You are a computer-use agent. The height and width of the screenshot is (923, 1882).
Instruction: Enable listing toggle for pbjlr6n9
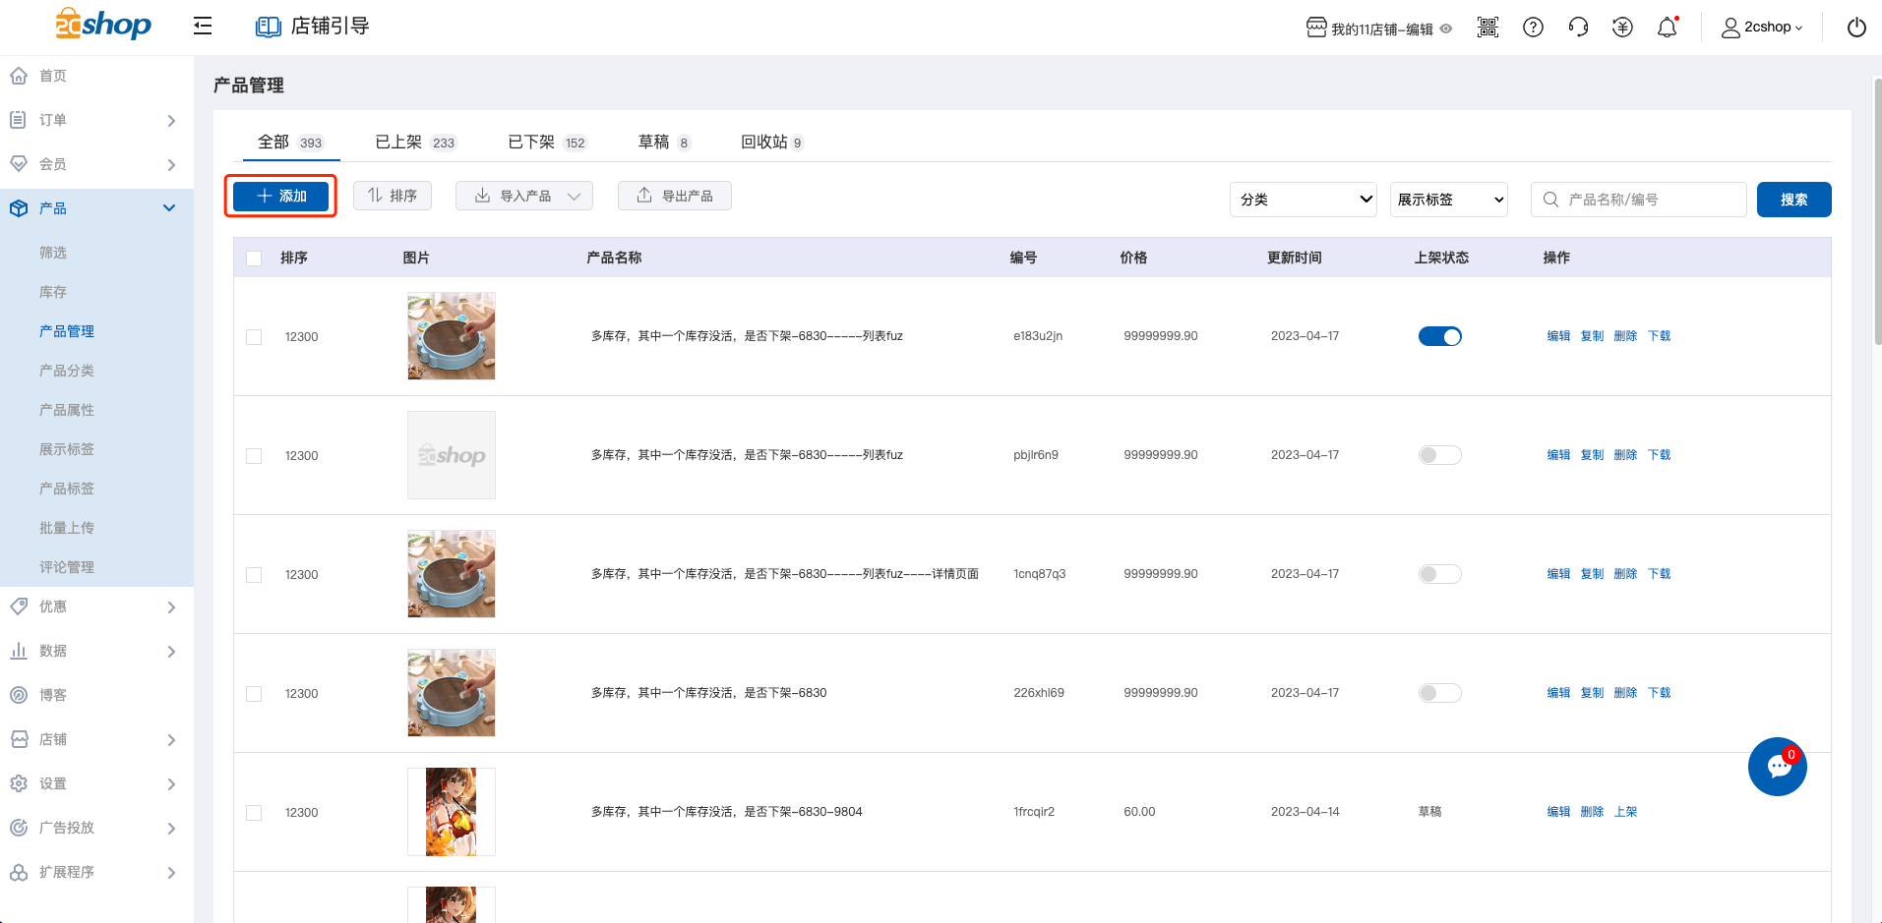tap(1440, 455)
